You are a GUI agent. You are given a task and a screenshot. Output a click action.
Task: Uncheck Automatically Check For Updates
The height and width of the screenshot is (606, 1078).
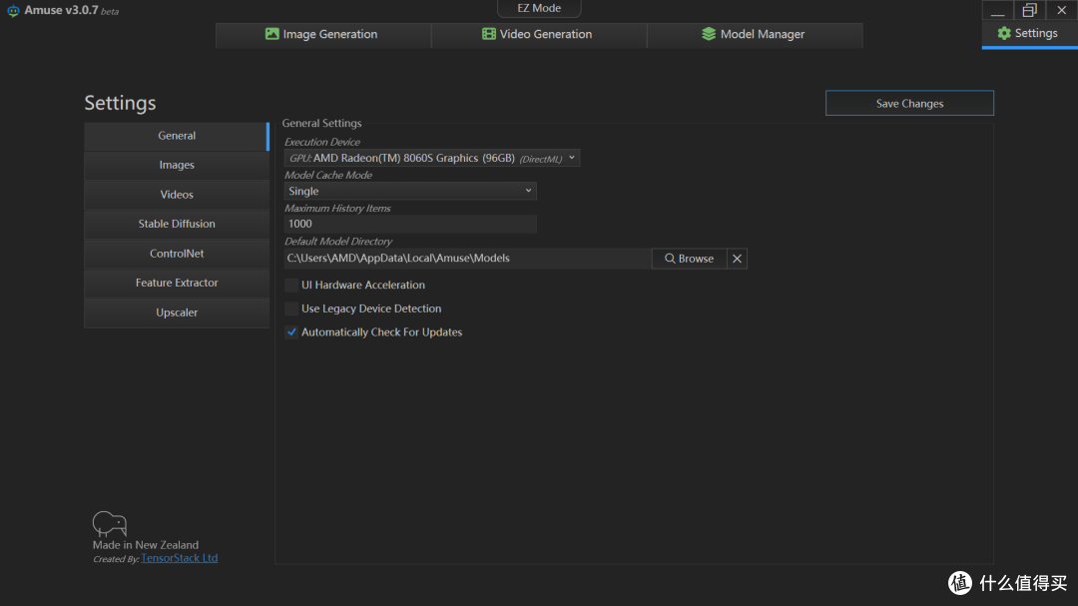(x=291, y=332)
